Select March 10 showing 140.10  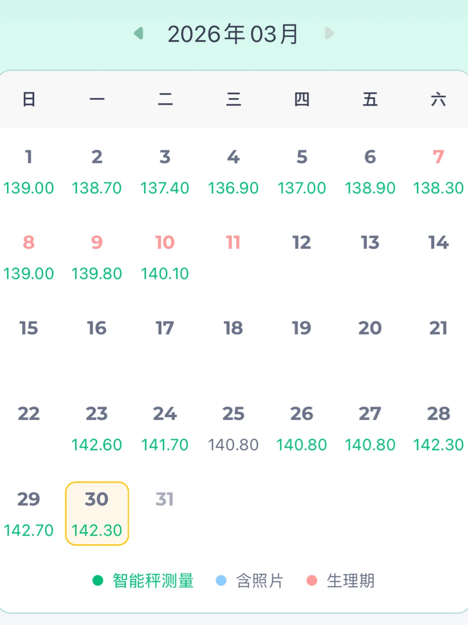[165, 257]
